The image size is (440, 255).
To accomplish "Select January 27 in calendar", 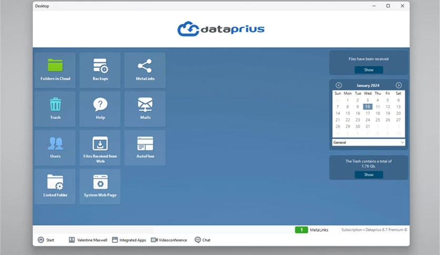I will tap(398, 120).
